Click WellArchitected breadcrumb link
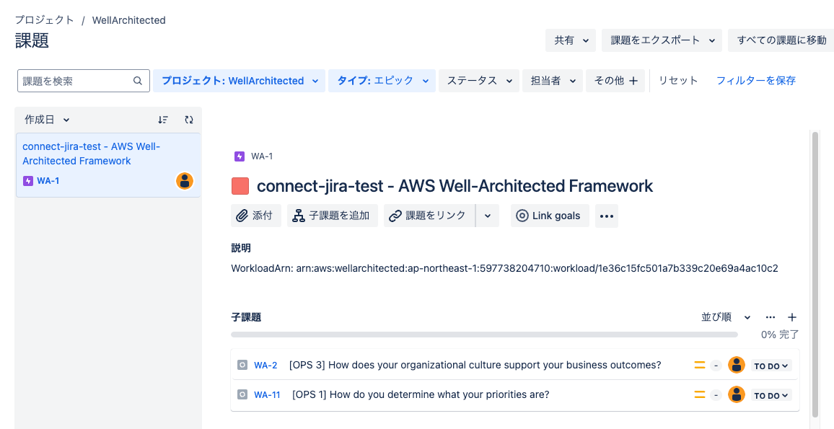Image resolution: width=834 pixels, height=429 pixels. point(128,20)
